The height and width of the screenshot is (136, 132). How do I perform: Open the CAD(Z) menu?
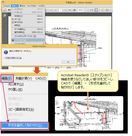pyautogui.click(x=41, y=79)
